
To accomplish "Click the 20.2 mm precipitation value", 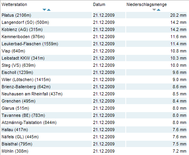I will pyautogui.click(x=178, y=15).
